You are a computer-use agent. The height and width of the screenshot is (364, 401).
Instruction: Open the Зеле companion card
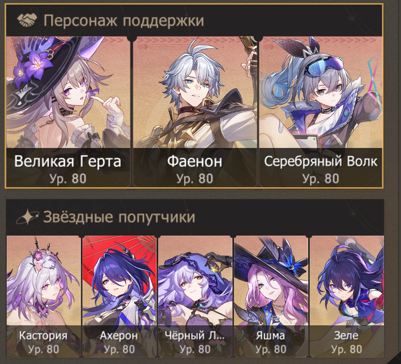click(347, 296)
